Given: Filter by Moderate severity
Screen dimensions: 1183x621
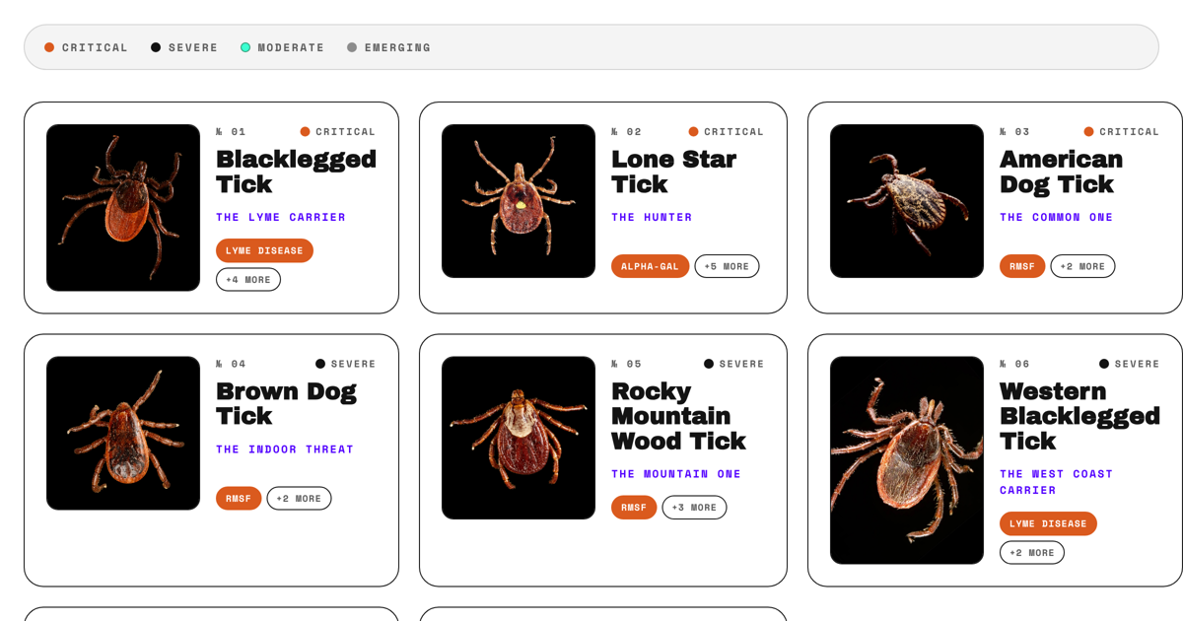Looking at the screenshot, I should point(283,47).
